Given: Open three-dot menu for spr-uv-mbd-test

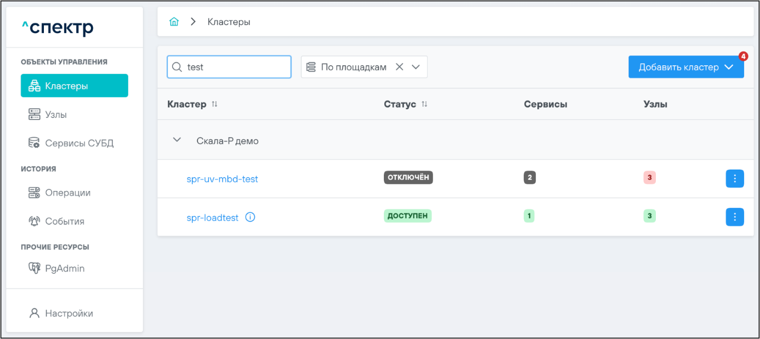Looking at the screenshot, I should tap(734, 179).
